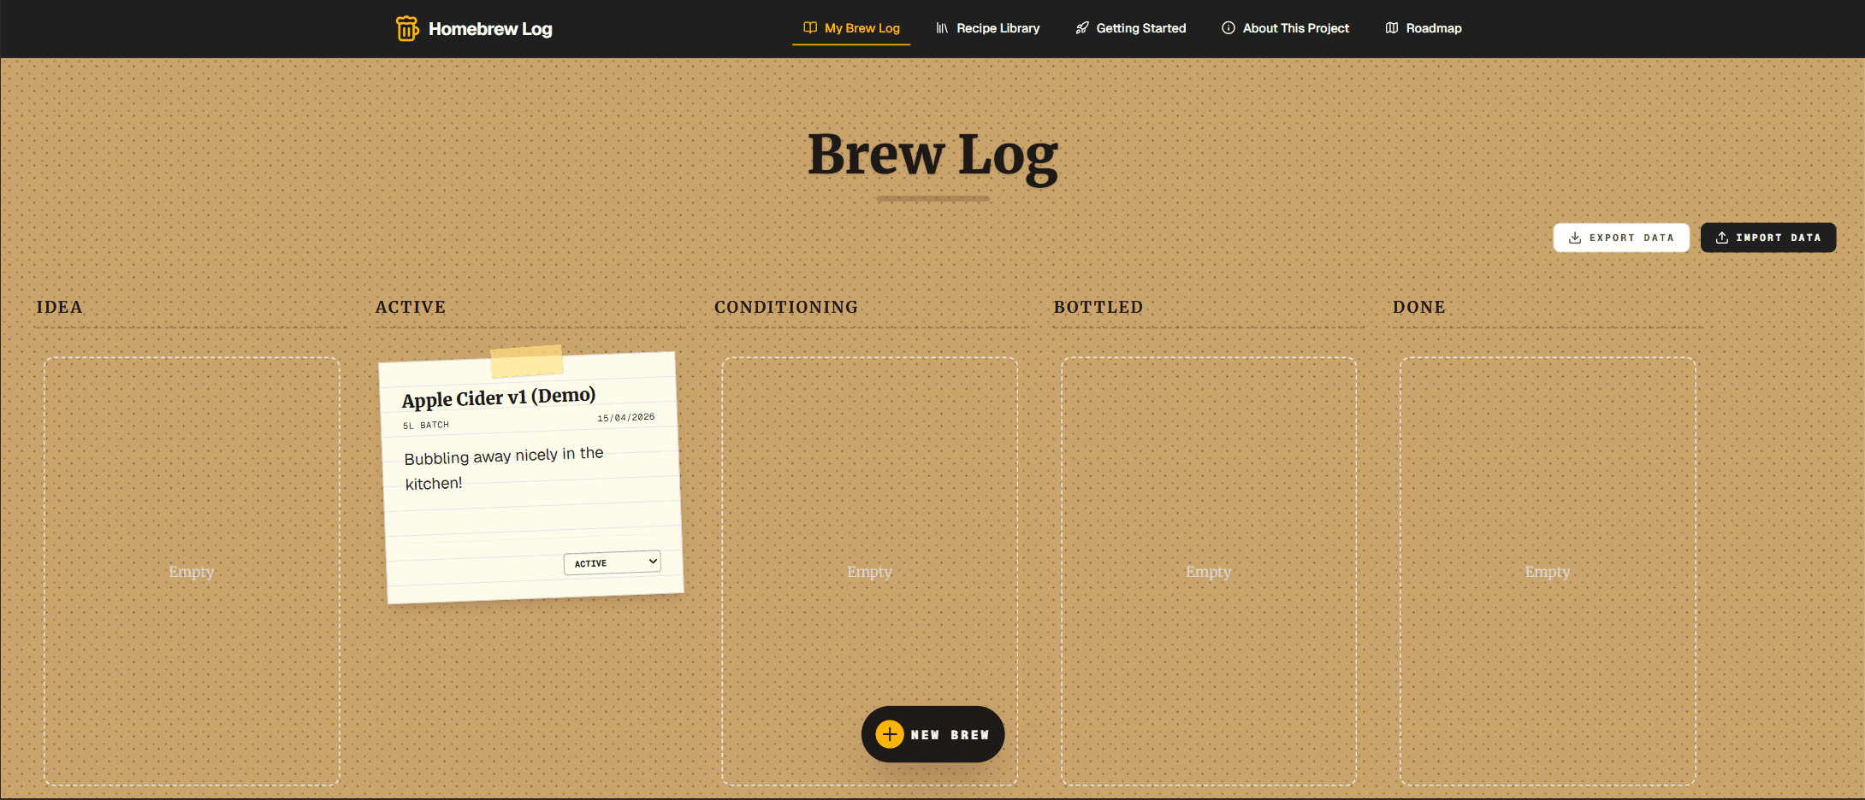Open the ACTIVE status dropdown on the cider card
1865x800 pixels.
click(611, 562)
